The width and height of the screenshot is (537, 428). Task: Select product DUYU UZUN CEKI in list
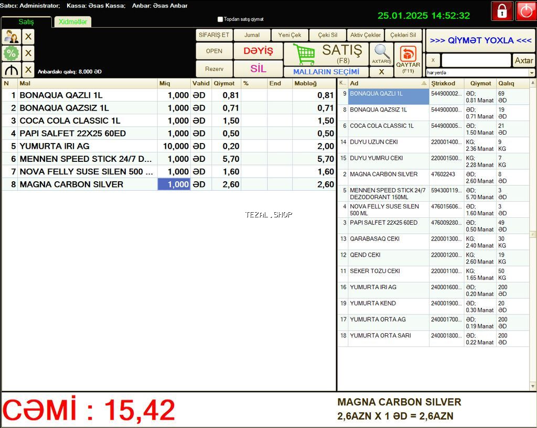[x=434, y=145]
